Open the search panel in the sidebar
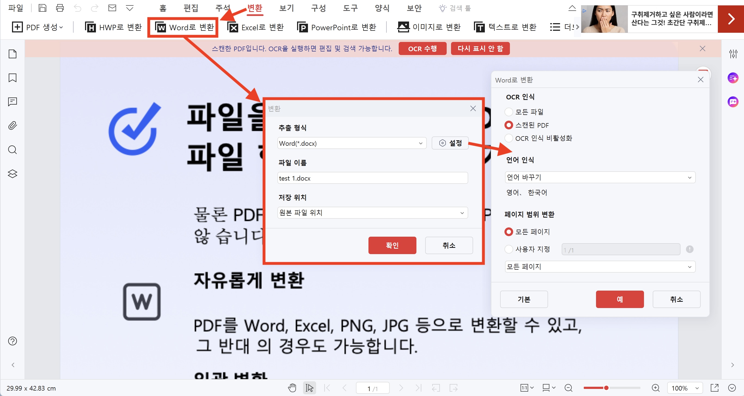The height and width of the screenshot is (396, 744). pyautogui.click(x=12, y=150)
